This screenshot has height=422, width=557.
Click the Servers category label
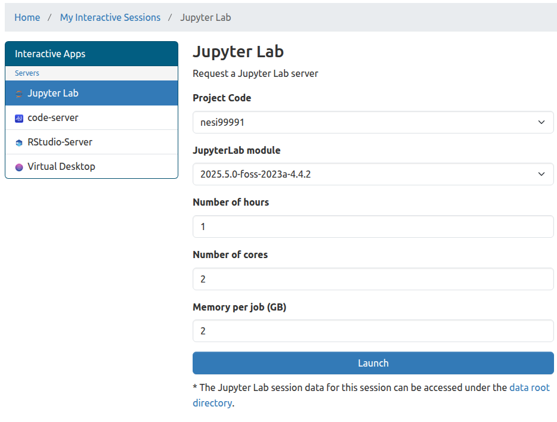(27, 73)
